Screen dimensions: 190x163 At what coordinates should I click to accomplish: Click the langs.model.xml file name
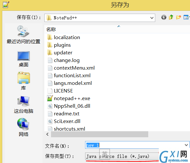click(x=73, y=83)
